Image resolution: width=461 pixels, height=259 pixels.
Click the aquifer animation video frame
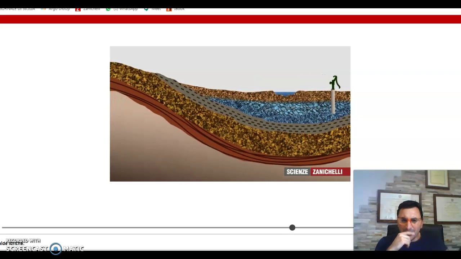(230, 114)
